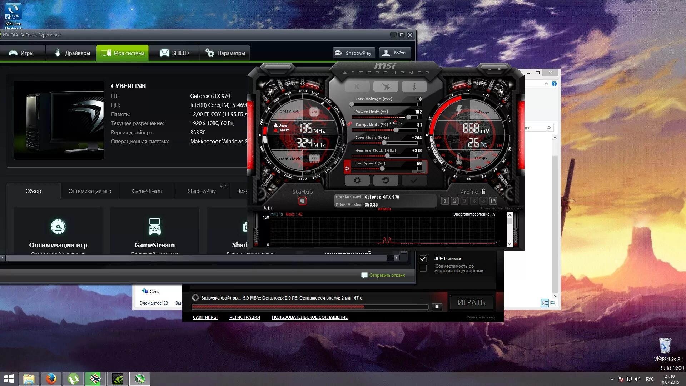Viewport: 686px width, 386px height.
Task: Click the Оптимизации игр magnifier card icon
Action: (x=58, y=227)
